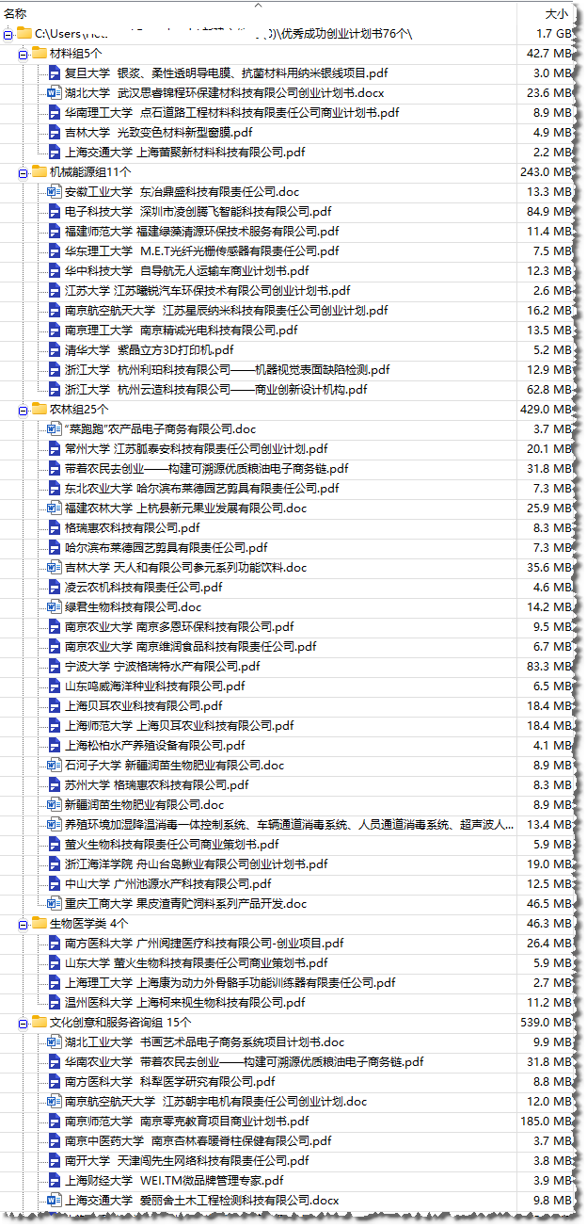Click Word icon of 绿君生物科技有限公司 file

tap(54, 606)
